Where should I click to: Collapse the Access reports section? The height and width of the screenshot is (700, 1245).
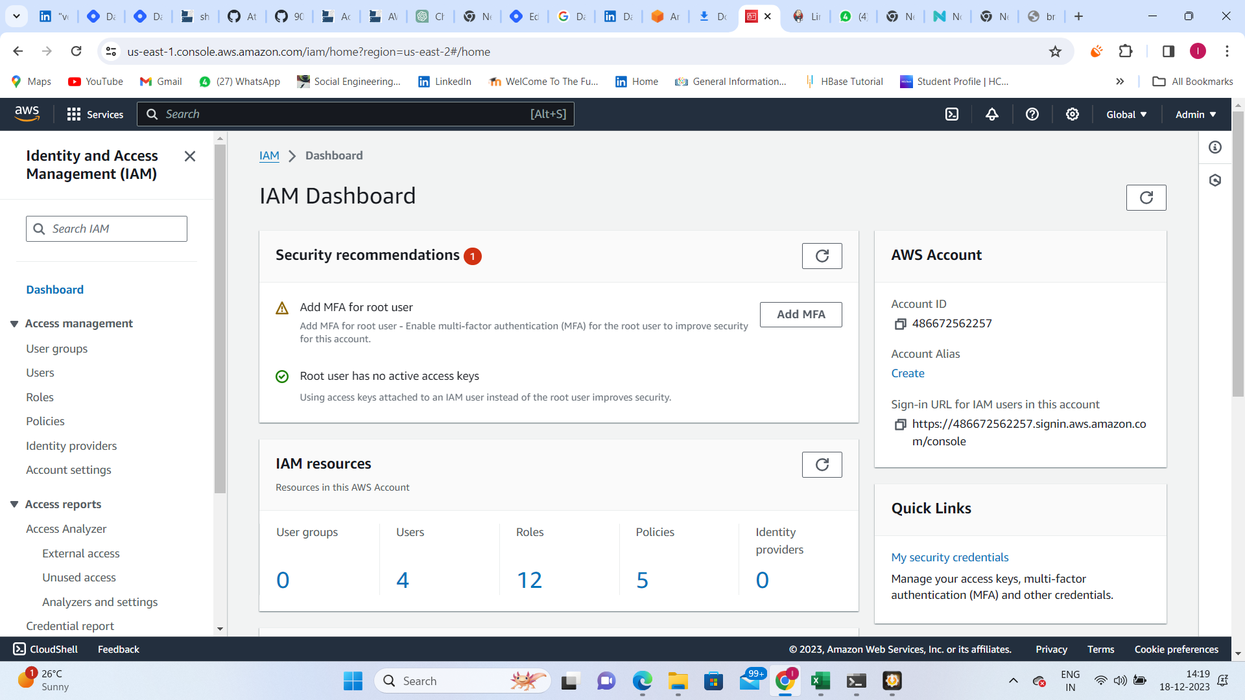pyautogui.click(x=14, y=504)
